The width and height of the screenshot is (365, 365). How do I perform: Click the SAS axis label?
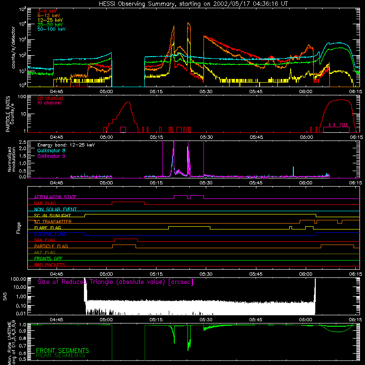(5, 297)
